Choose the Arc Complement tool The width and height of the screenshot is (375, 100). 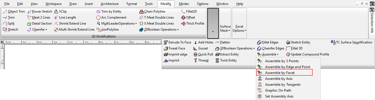pos(111,17)
